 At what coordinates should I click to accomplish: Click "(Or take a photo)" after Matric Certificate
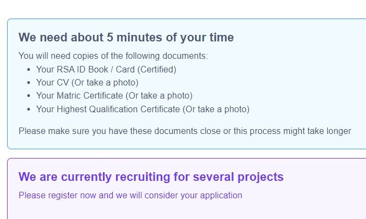(x=159, y=96)
